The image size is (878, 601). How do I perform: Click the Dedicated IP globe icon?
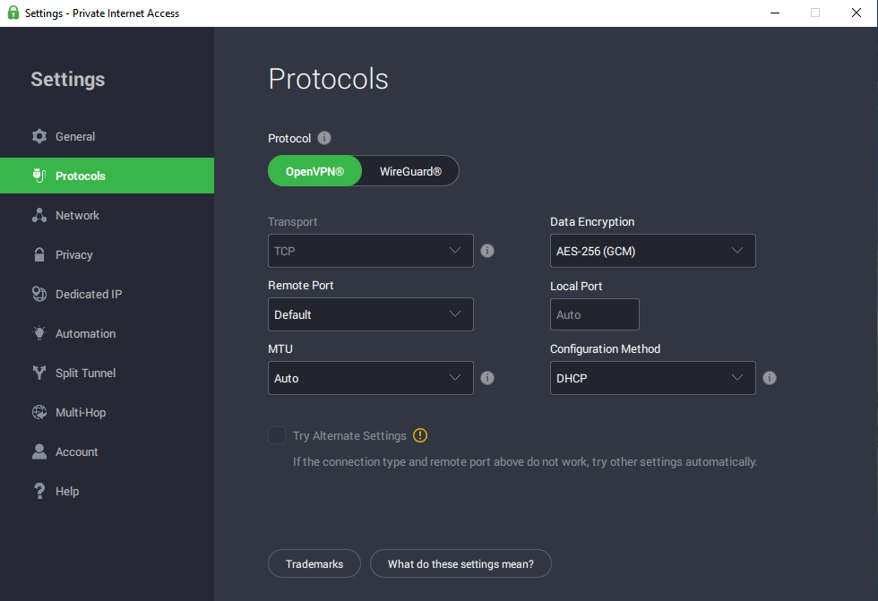[39, 294]
